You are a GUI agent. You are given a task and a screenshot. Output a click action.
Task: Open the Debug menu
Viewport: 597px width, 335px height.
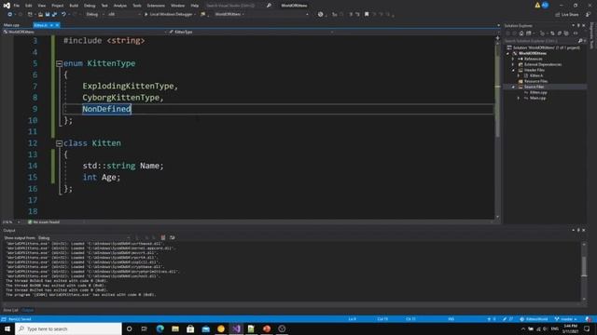tap(90, 6)
